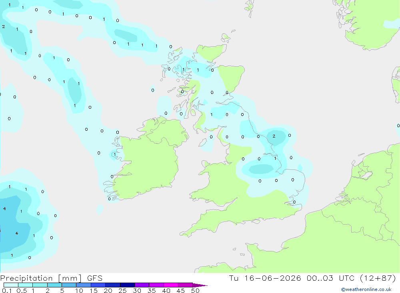400x293 pixels.
Task: Pick the 15–20 mm legend swatch
Action: 98,285
